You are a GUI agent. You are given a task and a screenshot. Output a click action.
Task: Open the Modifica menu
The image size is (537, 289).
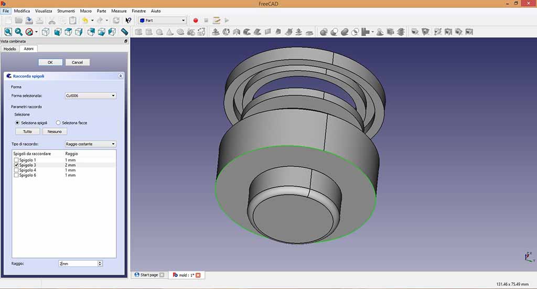tap(22, 11)
